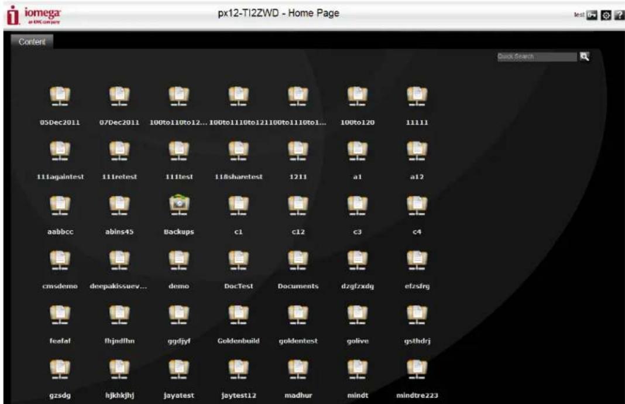Screen dimensions: 625x404
Task: Open the share labeled '100to110to12...'
Action: (178, 122)
